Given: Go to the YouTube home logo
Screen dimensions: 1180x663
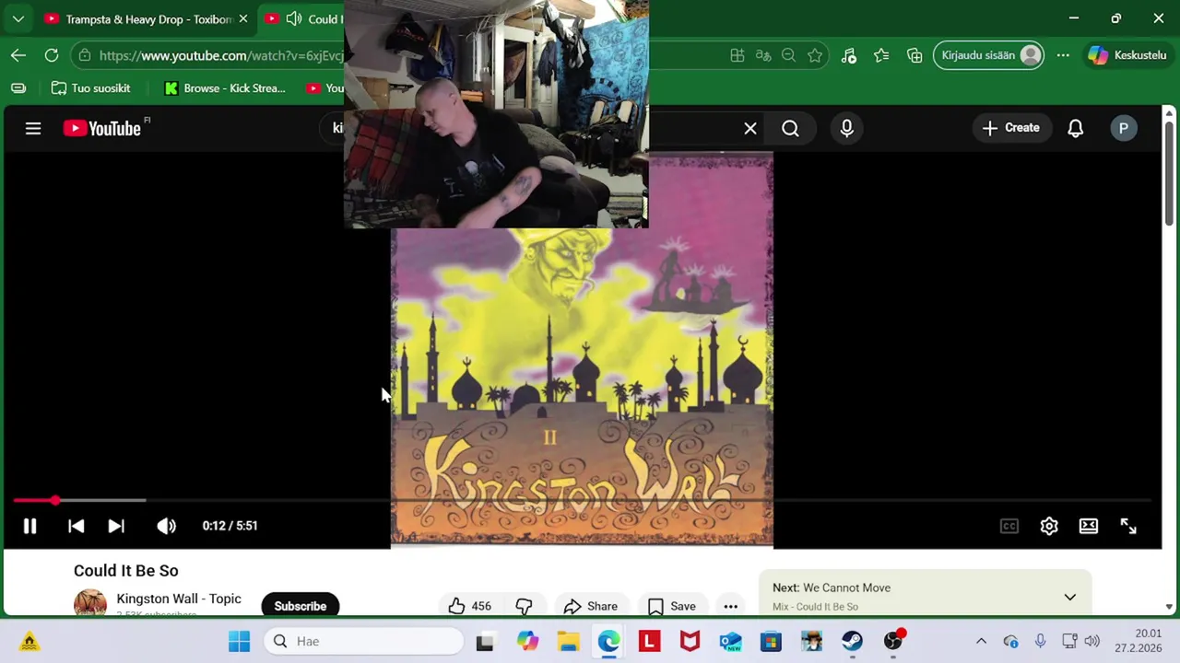Looking at the screenshot, I should point(102,128).
